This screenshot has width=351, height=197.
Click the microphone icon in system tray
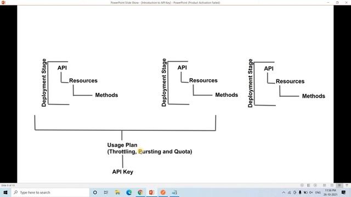click(300, 192)
